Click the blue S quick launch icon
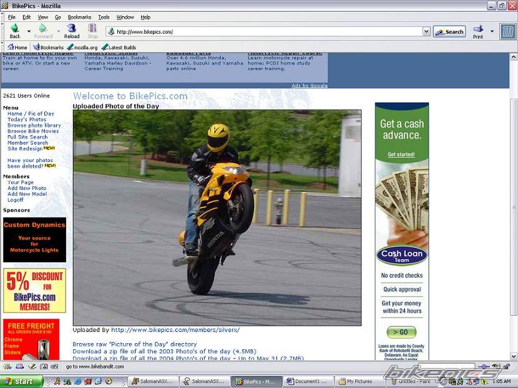The width and height of the screenshot is (518, 388). point(98,381)
